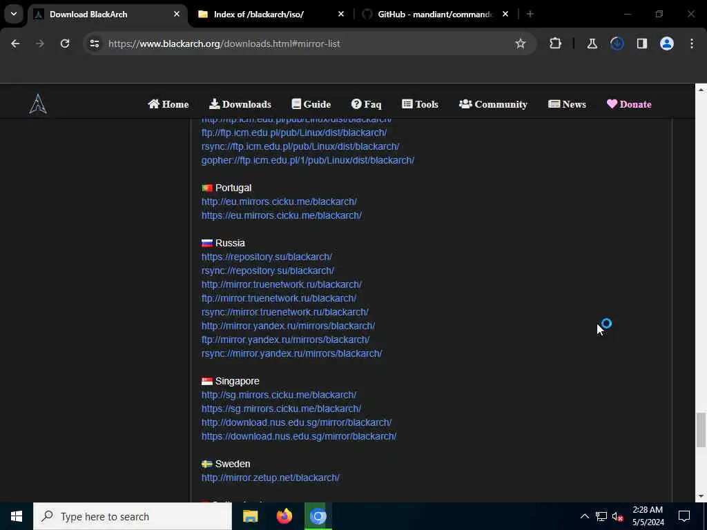
Task: Click the scrollbar down arrow
Action: (x=701, y=496)
